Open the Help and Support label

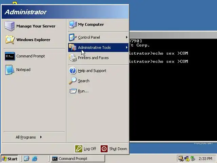[x=92, y=71]
